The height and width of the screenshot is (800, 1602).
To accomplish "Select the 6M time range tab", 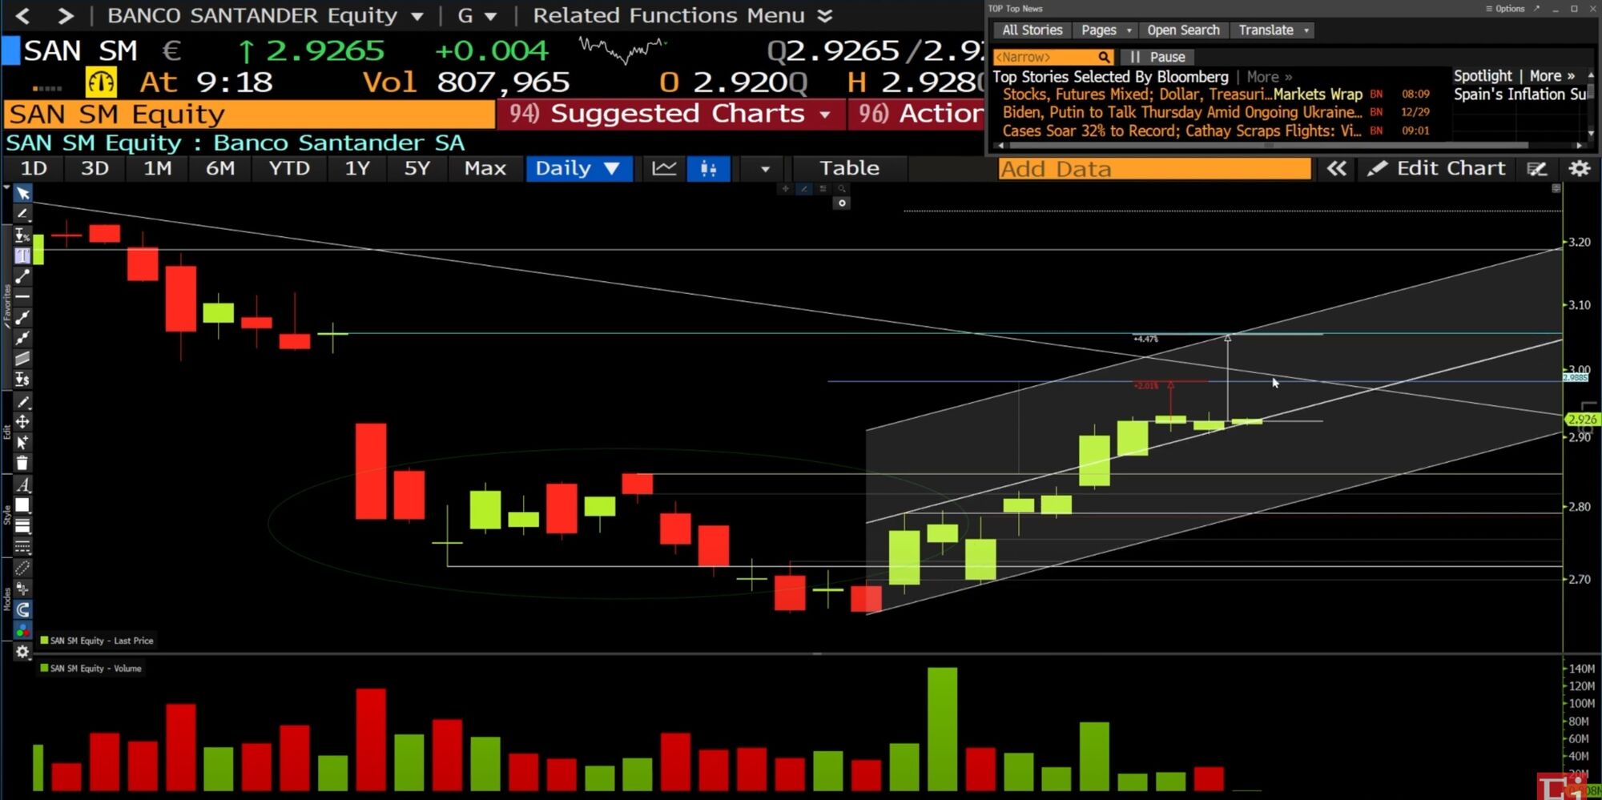I will (220, 168).
